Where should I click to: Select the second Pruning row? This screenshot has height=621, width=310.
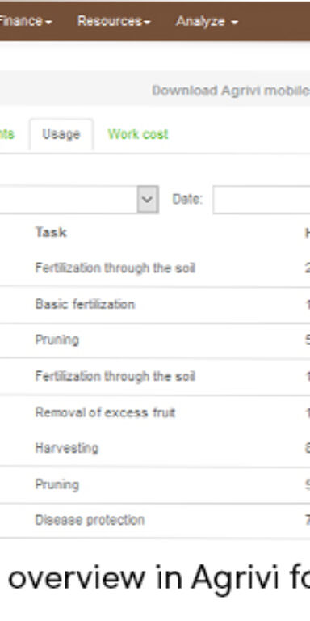pos(155,485)
